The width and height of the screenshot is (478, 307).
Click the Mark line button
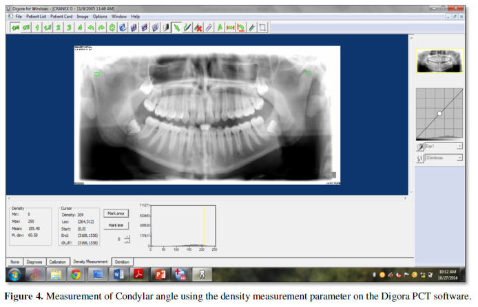pyautogui.click(x=115, y=225)
